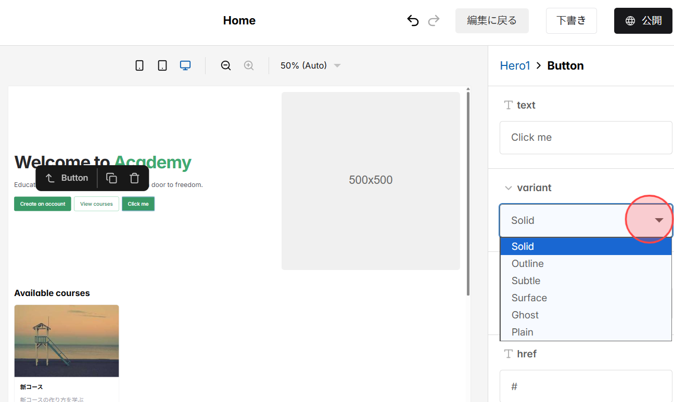This screenshot has width=674, height=402.
Task: Choose Ghost from variant list
Action: coord(525,315)
